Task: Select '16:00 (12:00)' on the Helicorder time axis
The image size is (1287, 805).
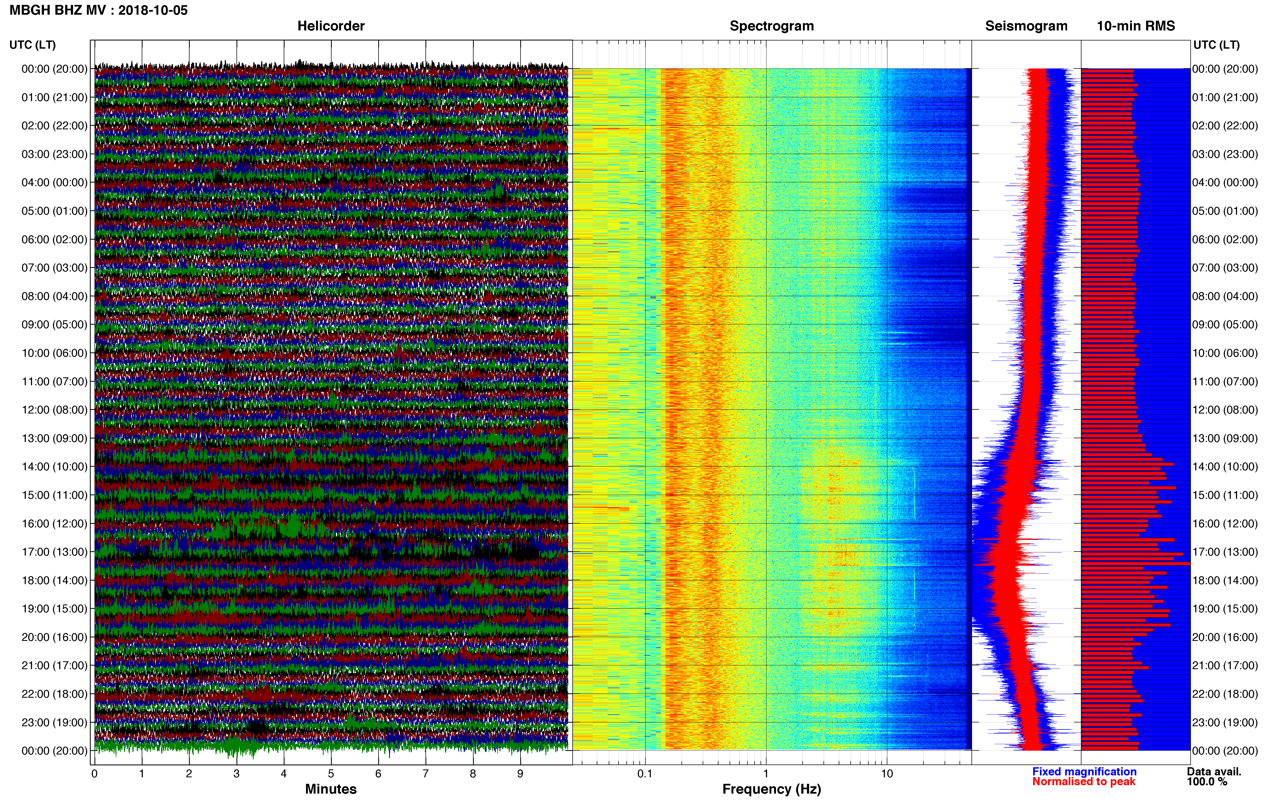Action: point(54,524)
